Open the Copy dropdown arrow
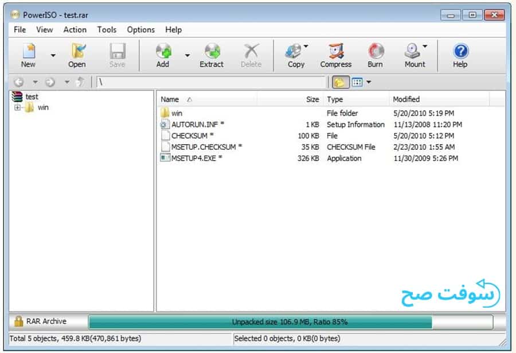The height and width of the screenshot is (353, 516). pyautogui.click(x=306, y=46)
